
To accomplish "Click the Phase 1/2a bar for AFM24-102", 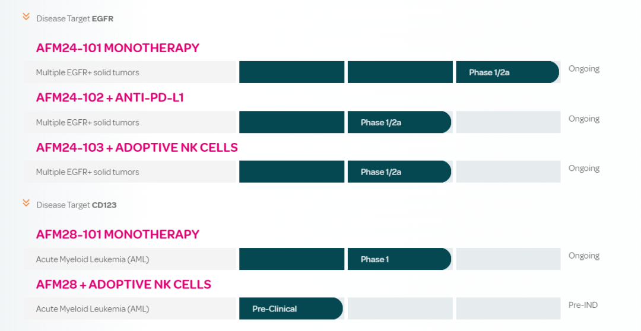I will pyautogui.click(x=399, y=122).
